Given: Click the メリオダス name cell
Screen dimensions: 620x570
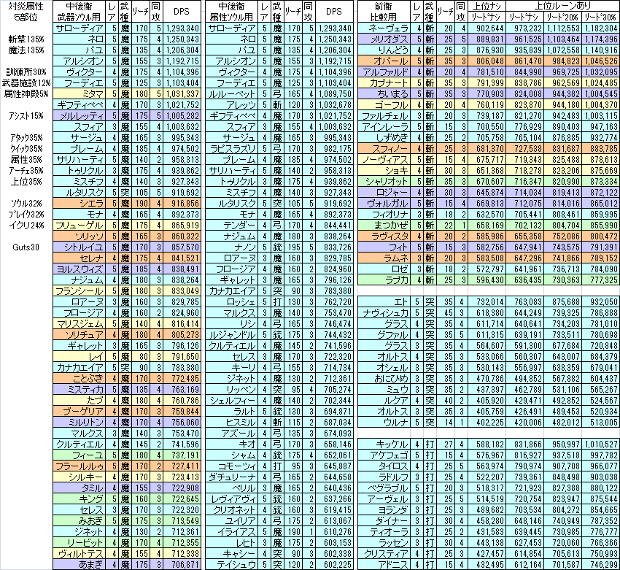Looking at the screenshot, I should click(x=383, y=39).
